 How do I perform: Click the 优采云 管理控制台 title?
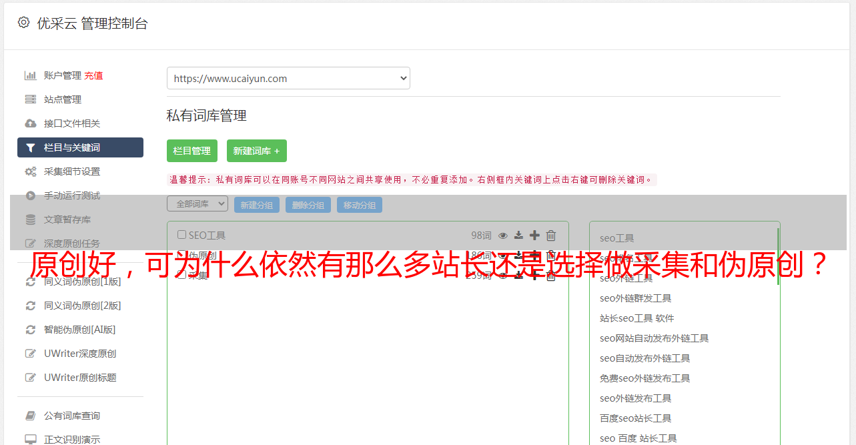tap(92, 23)
